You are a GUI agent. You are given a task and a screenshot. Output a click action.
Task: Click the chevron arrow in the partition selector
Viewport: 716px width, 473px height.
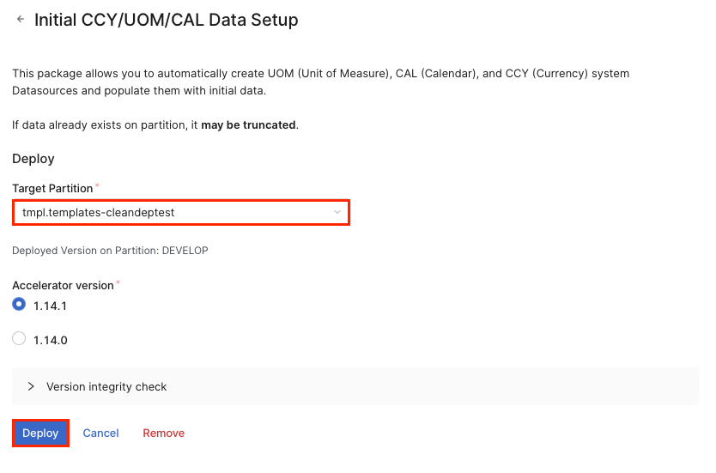point(337,212)
